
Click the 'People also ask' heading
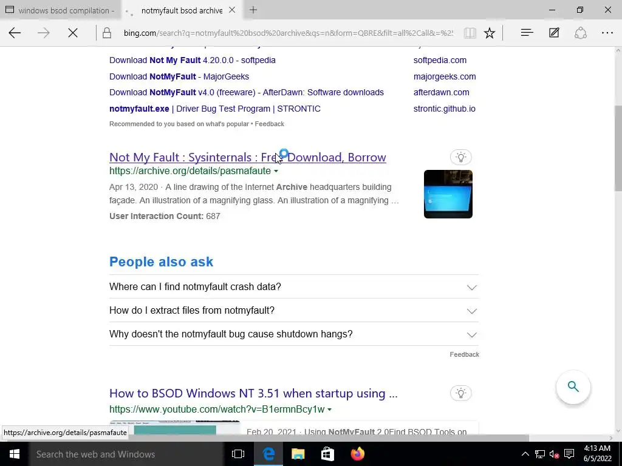tap(161, 262)
